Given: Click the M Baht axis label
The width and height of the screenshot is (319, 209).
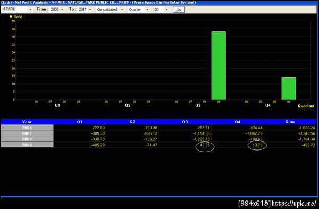Looking at the screenshot, I should pyautogui.click(x=15, y=16).
